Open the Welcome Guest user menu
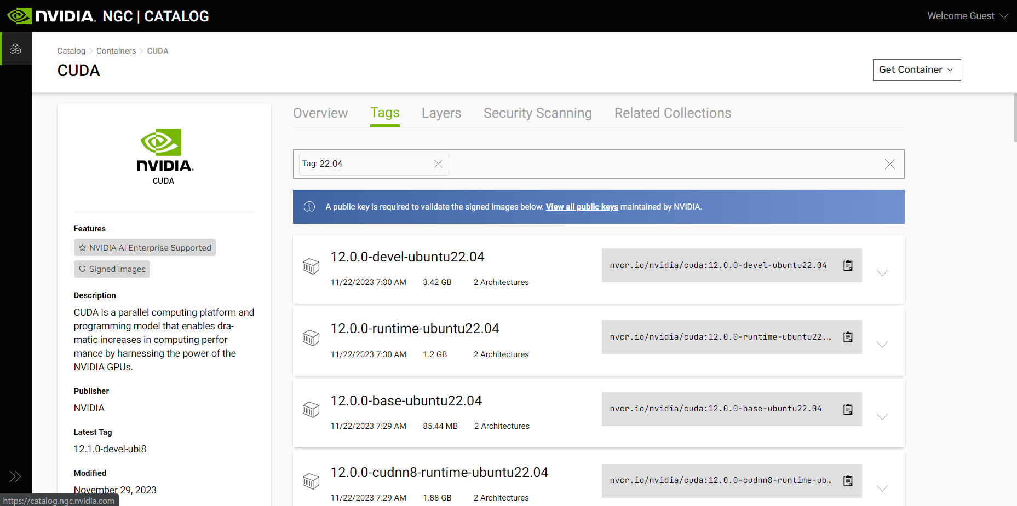The height and width of the screenshot is (506, 1017). tap(968, 16)
